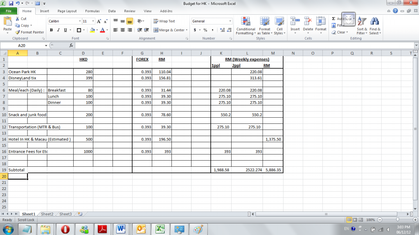The width and height of the screenshot is (419, 235).
Task: Toggle Wrap Text for selected cells
Action: tap(164, 21)
